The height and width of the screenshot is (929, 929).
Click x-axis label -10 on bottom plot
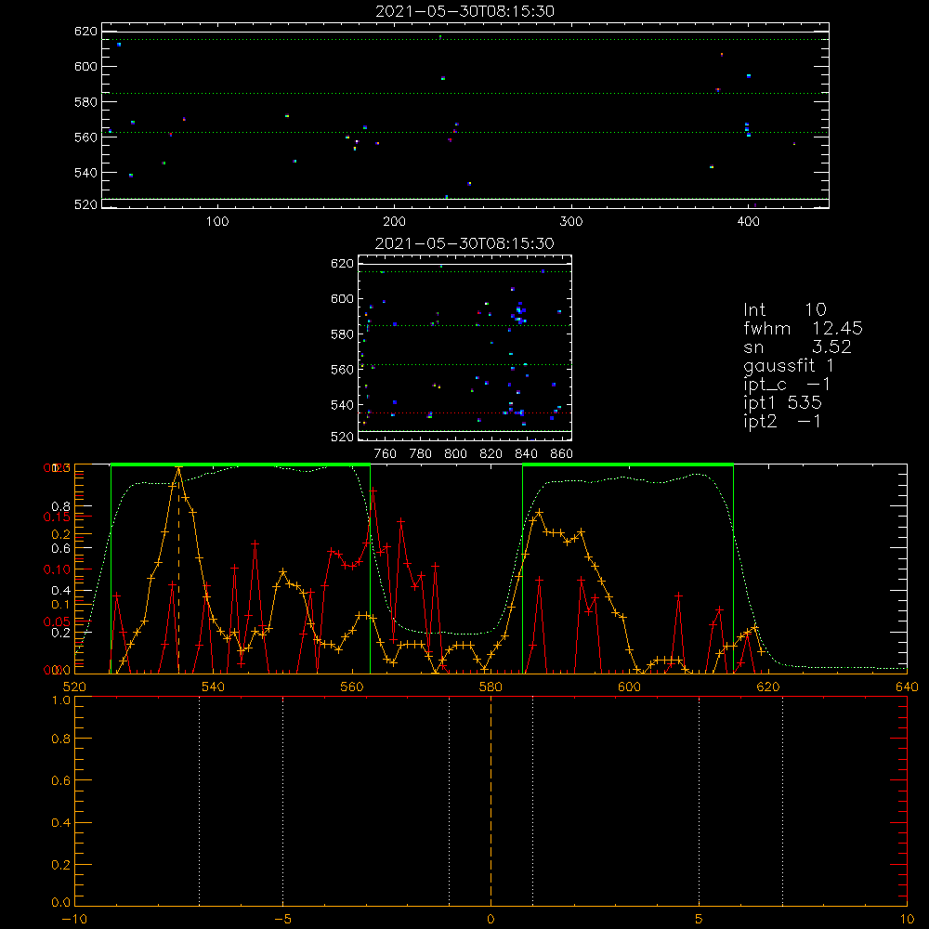(74, 920)
